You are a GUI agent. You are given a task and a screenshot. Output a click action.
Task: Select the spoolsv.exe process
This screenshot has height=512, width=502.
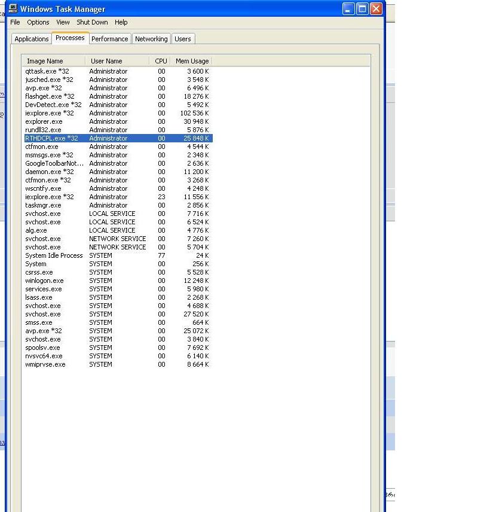tap(118, 348)
